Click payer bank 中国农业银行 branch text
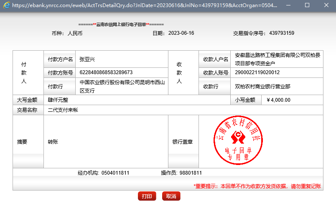The image size is (336, 201). [x=122, y=86]
